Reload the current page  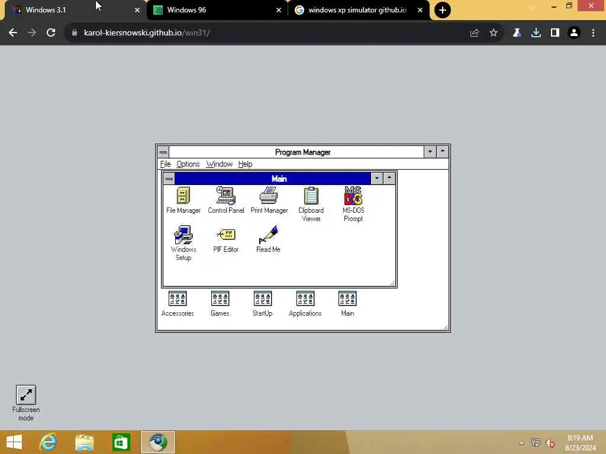click(x=51, y=33)
